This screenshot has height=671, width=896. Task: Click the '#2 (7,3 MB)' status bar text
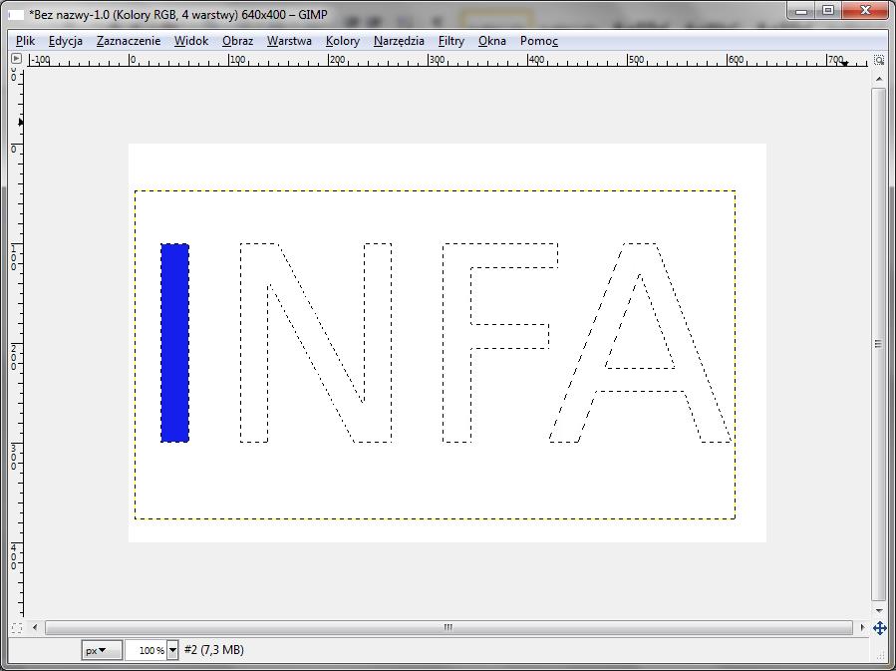[x=213, y=650]
